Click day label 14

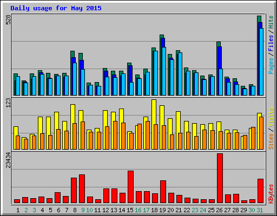tap(122, 210)
